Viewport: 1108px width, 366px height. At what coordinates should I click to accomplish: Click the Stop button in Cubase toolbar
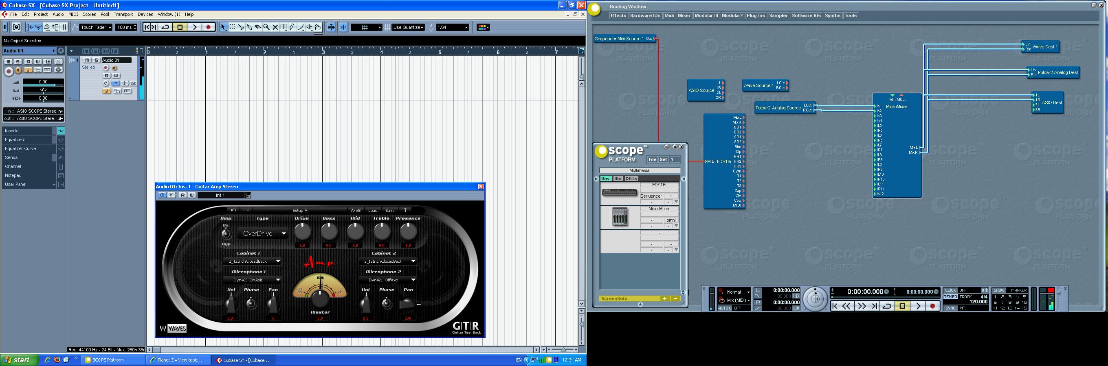click(180, 27)
